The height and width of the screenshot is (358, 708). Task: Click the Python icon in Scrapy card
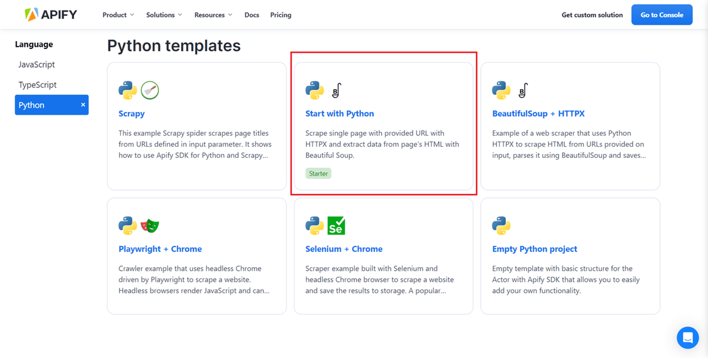(x=127, y=90)
